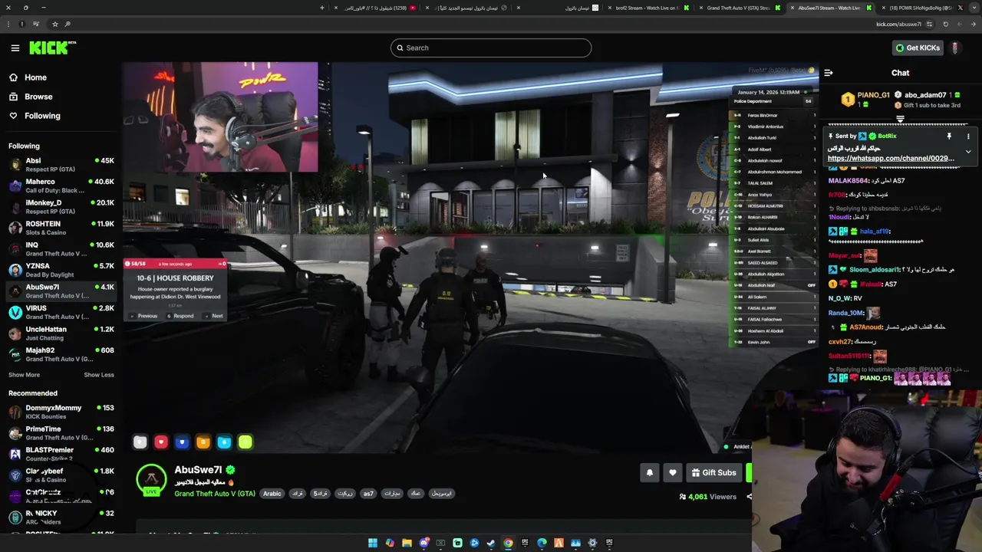
Task: Click Sloom_aldosari1 username in chat
Action: click(874, 270)
